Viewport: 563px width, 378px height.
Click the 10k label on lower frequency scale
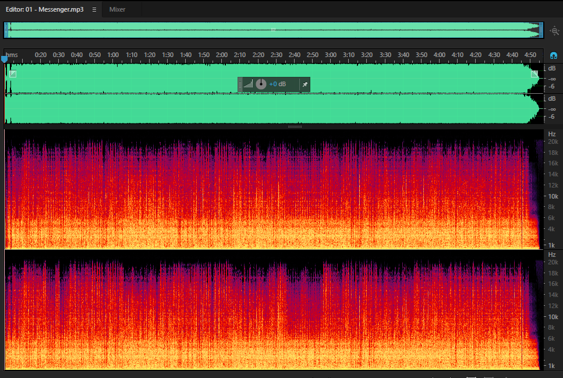tap(553, 317)
